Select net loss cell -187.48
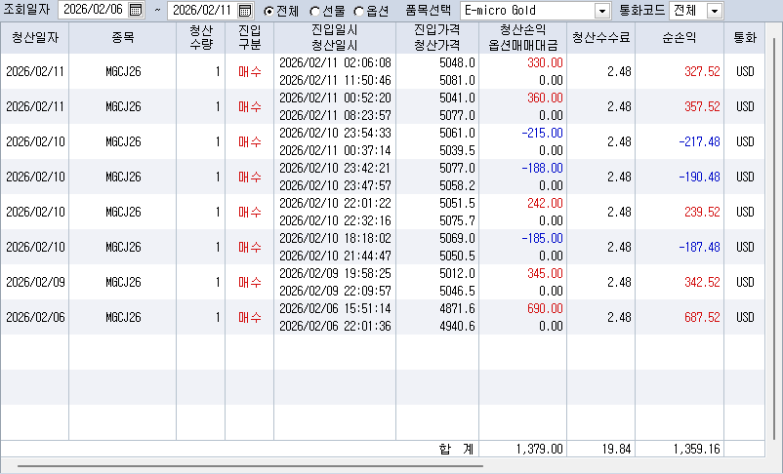The image size is (783, 474). (x=699, y=247)
